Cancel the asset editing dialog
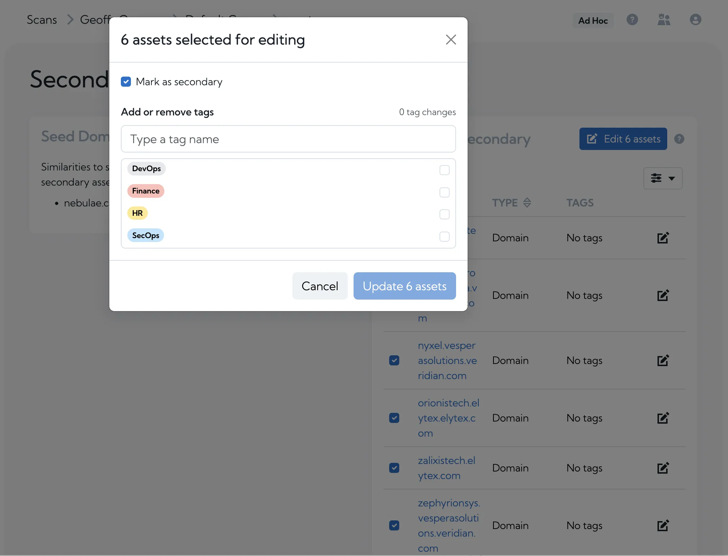The image size is (728, 556). pyautogui.click(x=320, y=286)
